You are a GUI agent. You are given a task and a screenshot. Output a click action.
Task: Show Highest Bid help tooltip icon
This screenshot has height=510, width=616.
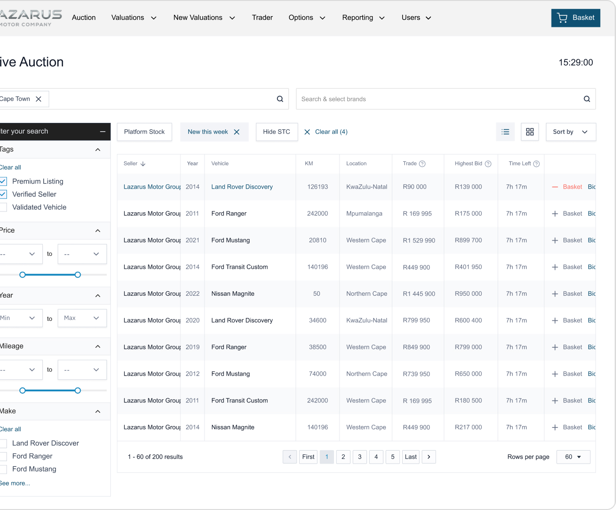(x=488, y=164)
